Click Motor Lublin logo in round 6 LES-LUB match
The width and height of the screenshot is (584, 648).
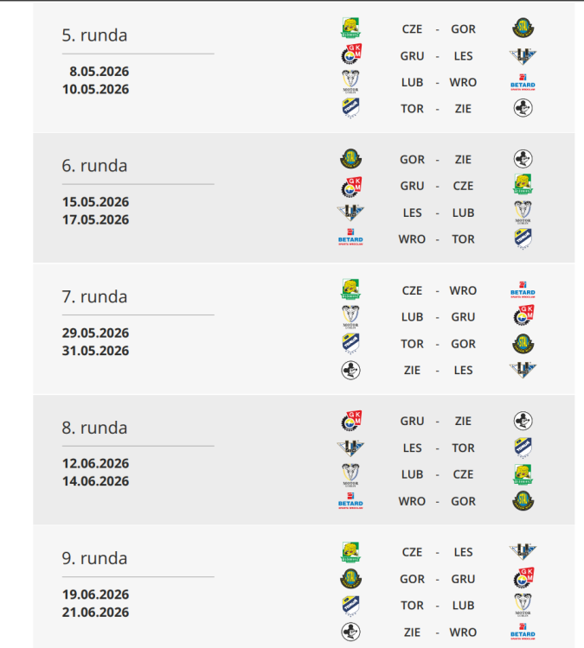point(523,213)
